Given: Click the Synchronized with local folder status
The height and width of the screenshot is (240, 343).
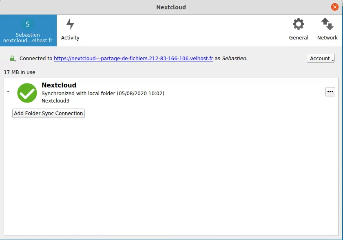Looking at the screenshot, I should tap(103, 94).
